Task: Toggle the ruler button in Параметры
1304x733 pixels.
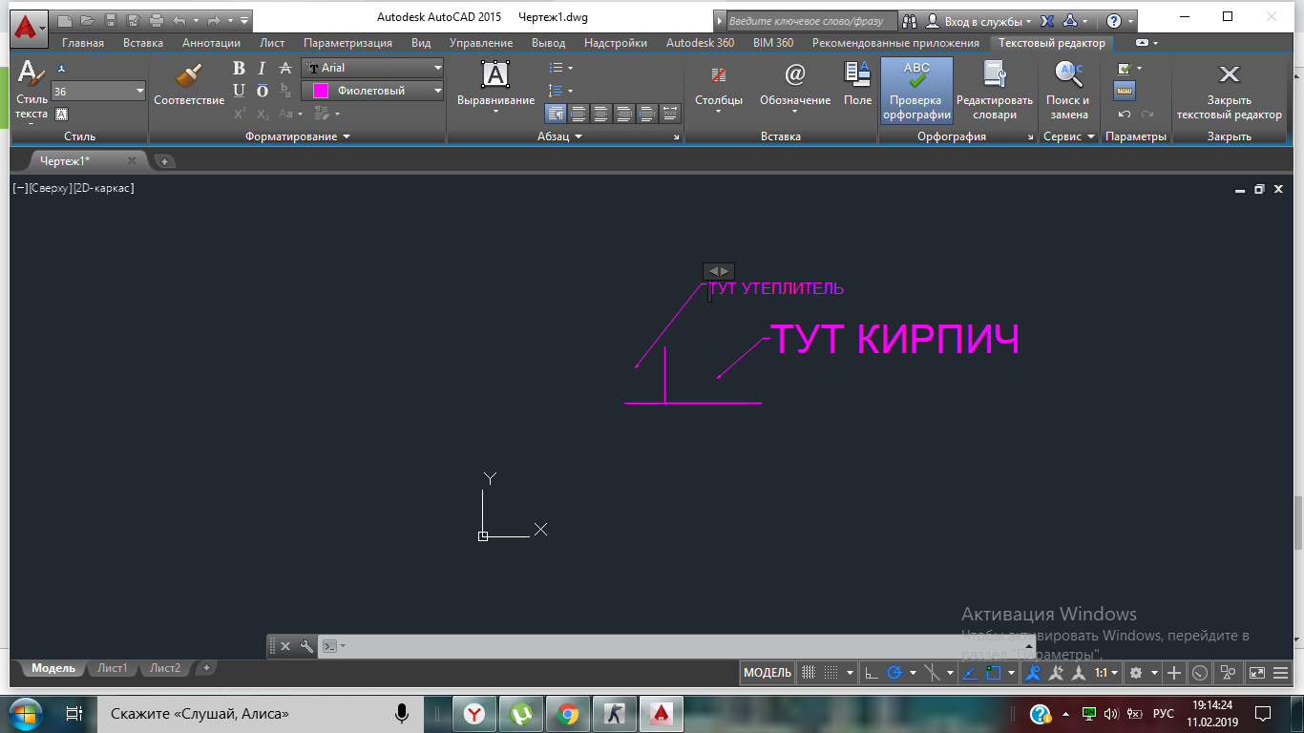Action: pos(1125,91)
